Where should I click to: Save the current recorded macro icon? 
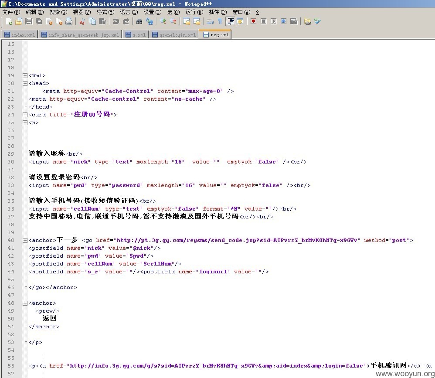[294, 22]
